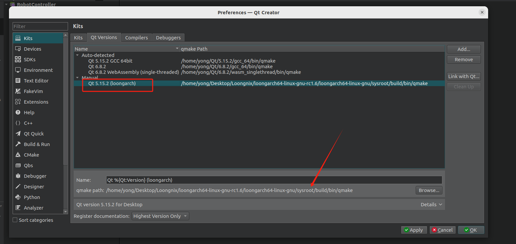Open the CMake triangle icon
This screenshot has height=244, width=516.
(18, 155)
